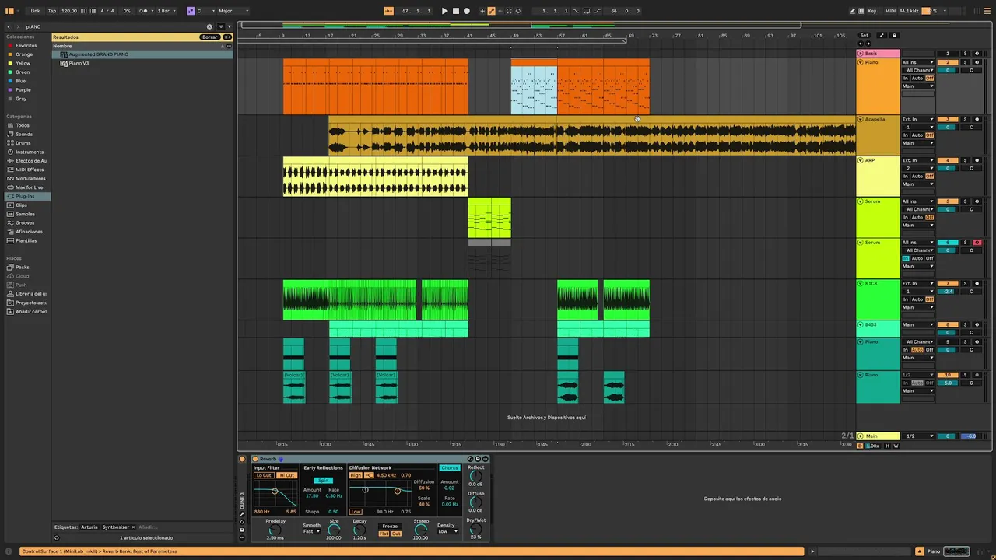This screenshot has width=996, height=560.
Task: Arm the KICK track for recording
Action: point(977,283)
